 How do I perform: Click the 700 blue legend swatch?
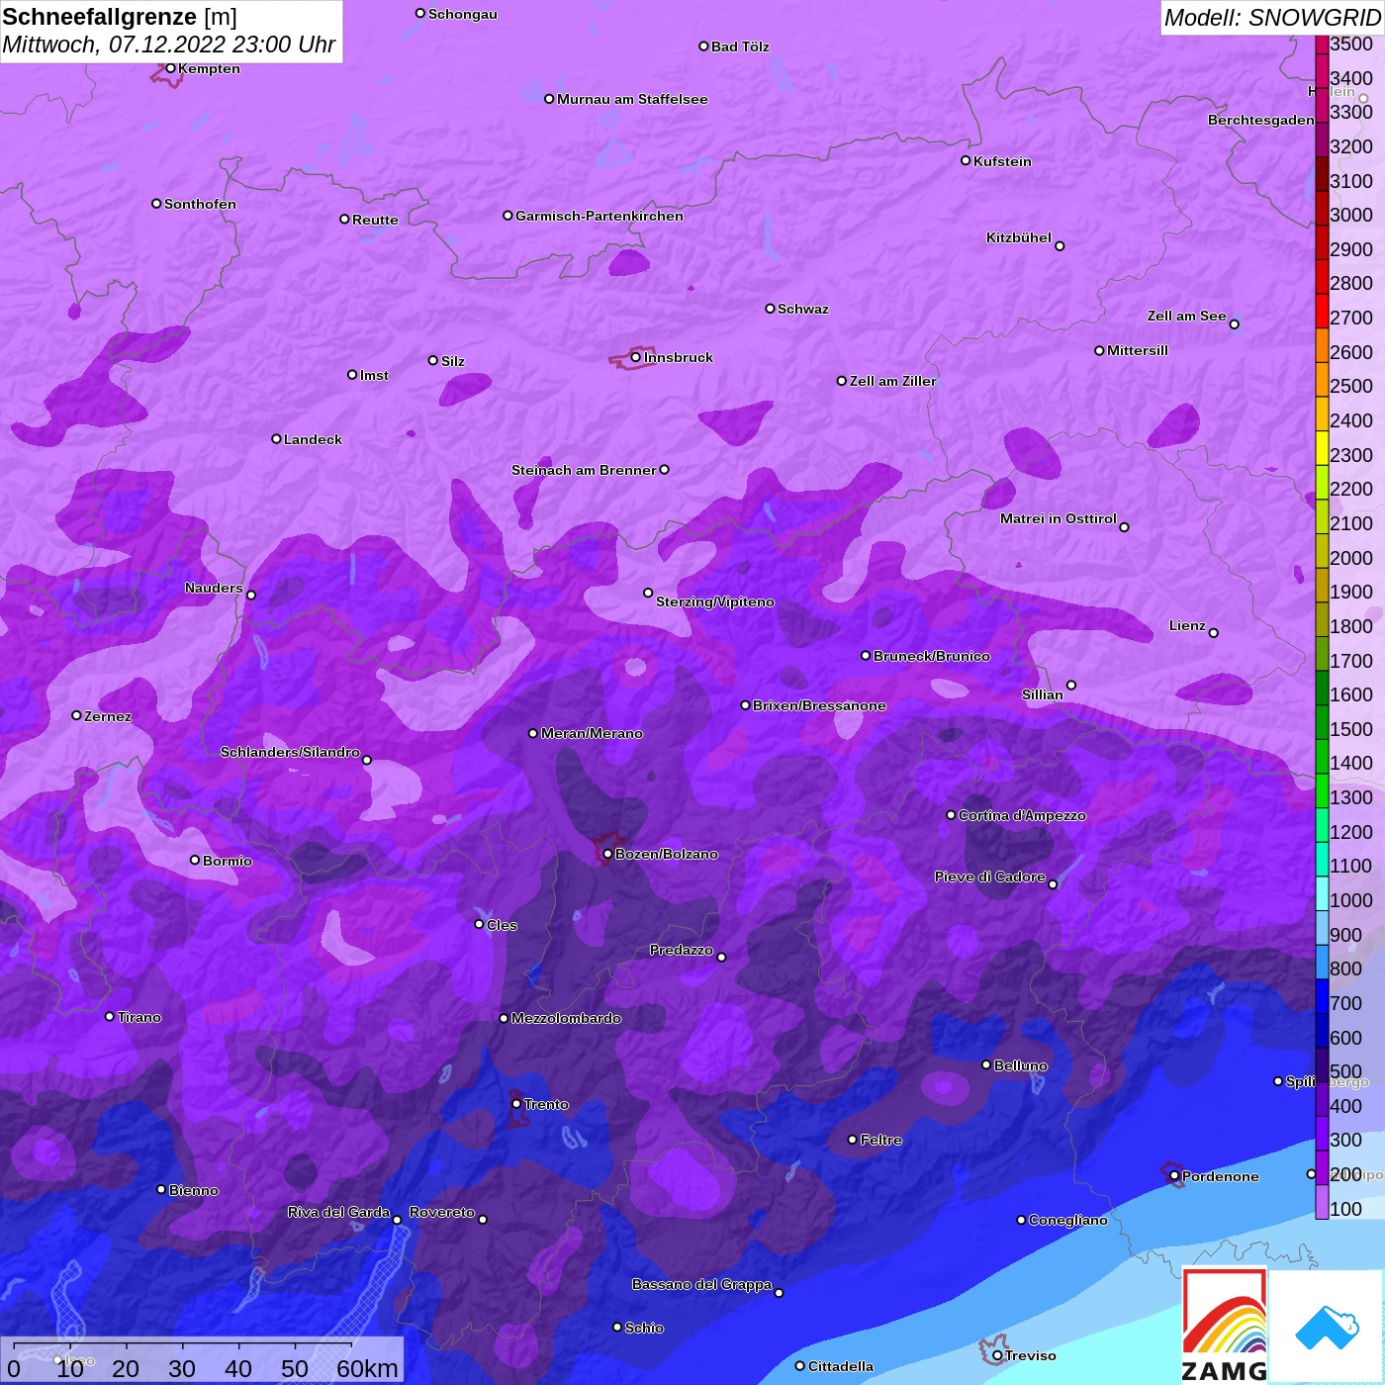1322,995
